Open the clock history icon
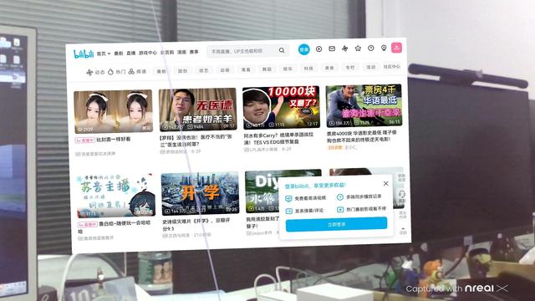 click(x=370, y=48)
